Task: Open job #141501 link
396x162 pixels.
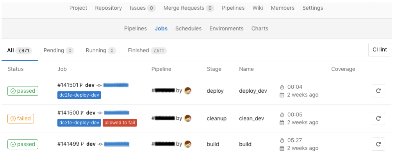Action: [x=68, y=85]
